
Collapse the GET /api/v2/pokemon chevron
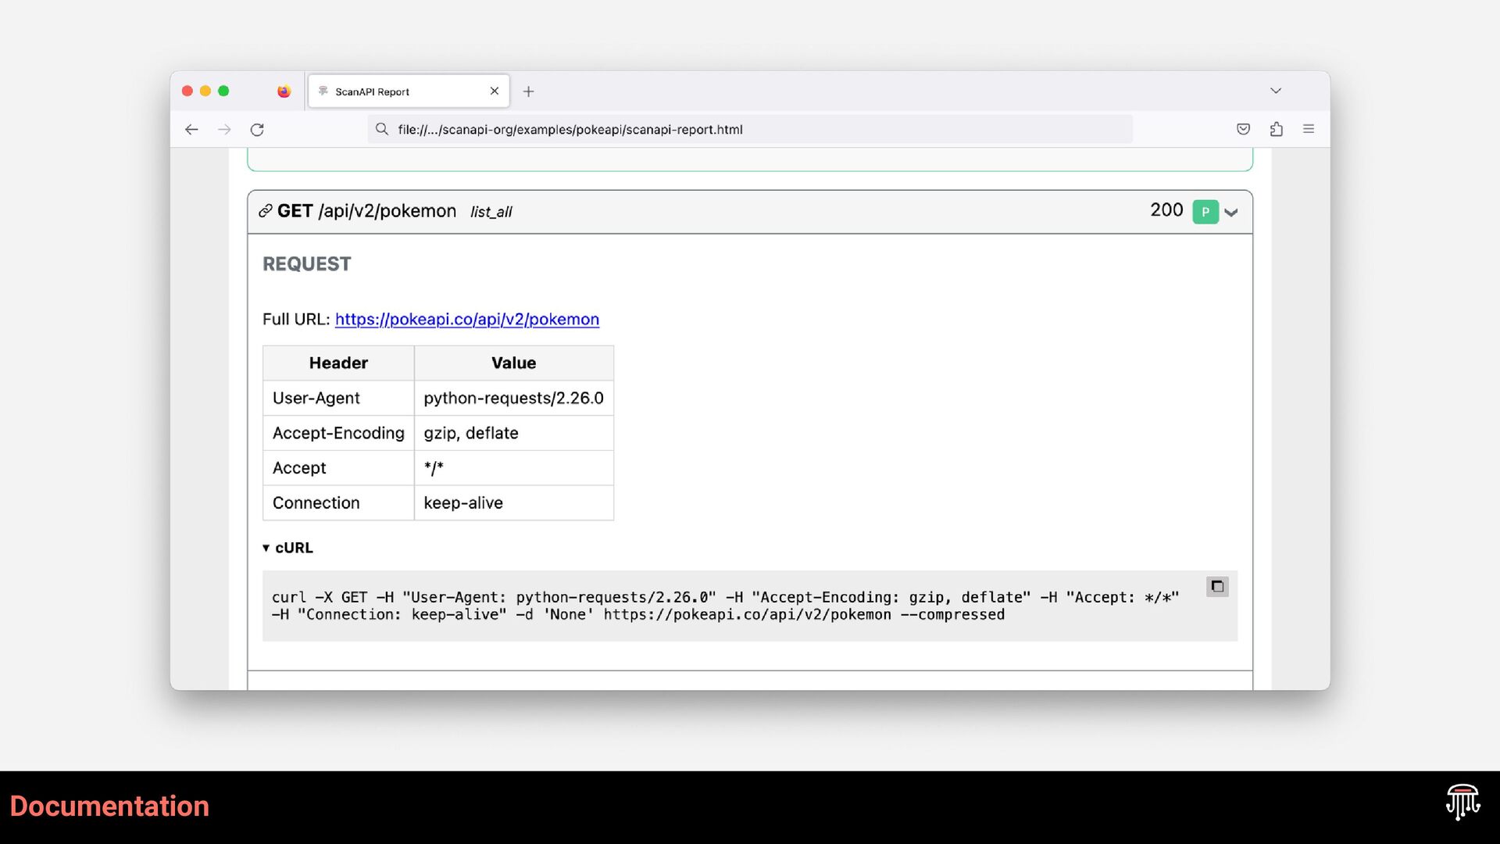click(x=1231, y=213)
